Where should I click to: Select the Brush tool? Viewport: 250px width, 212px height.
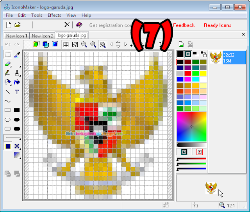pyautogui.click(x=17, y=73)
